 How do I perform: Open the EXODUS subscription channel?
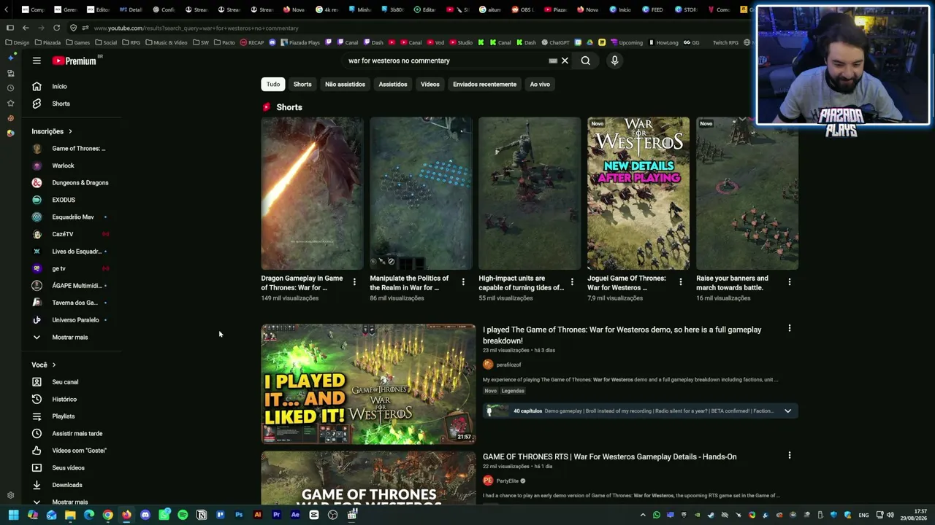click(73, 200)
